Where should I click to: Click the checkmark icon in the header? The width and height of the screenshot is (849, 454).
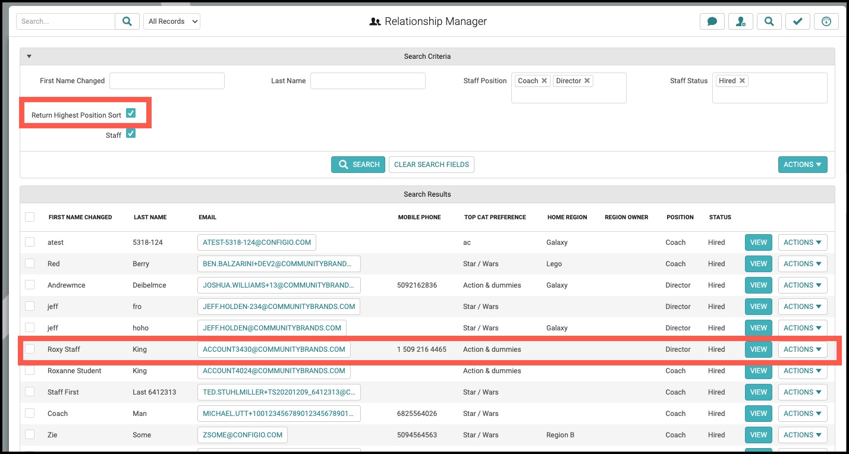(x=798, y=21)
